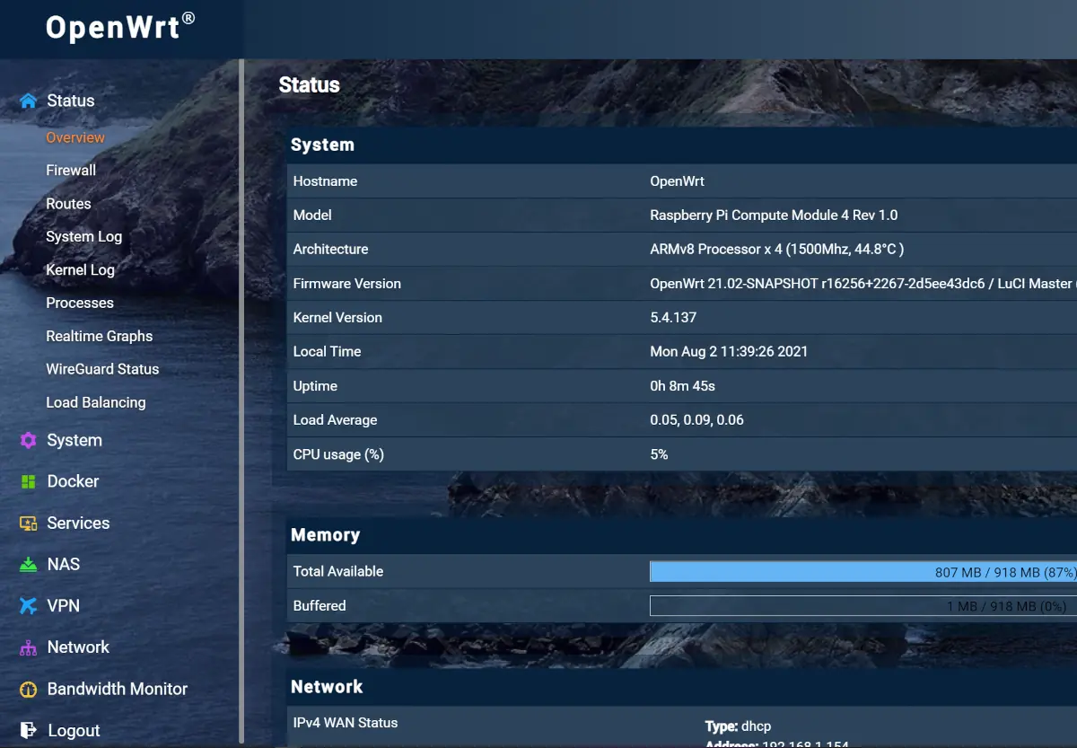The width and height of the screenshot is (1077, 748).
Task: Click the OpenWrt logo title
Action: [x=120, y=28]
